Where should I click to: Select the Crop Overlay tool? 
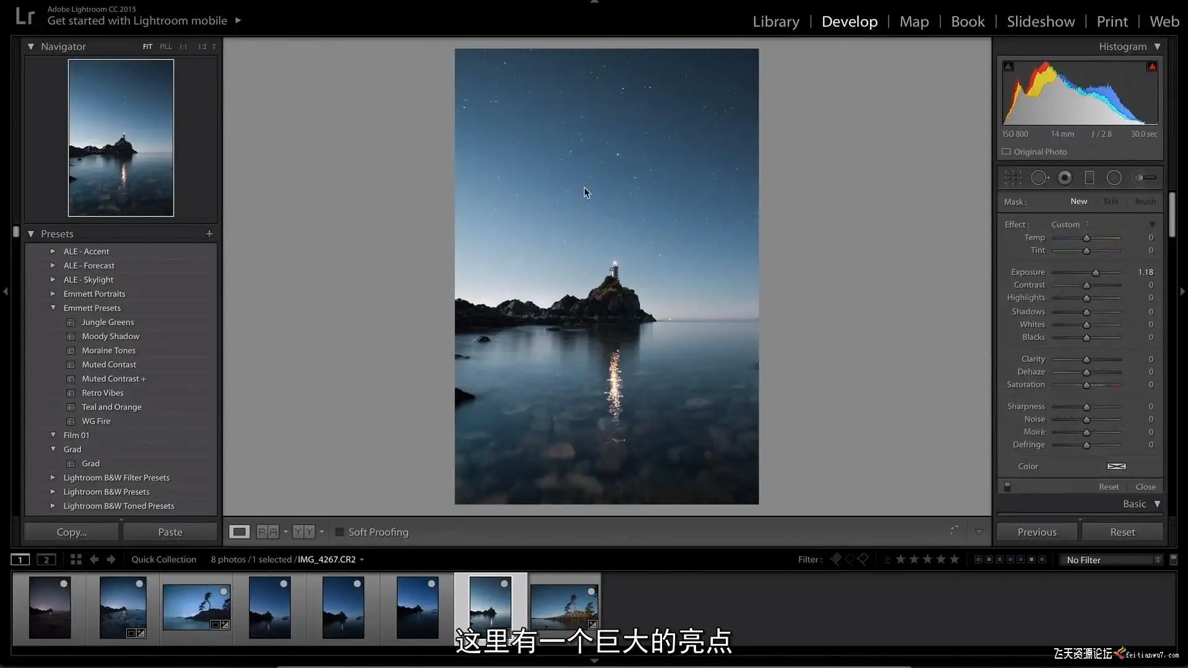click(x=1013, y=178)
